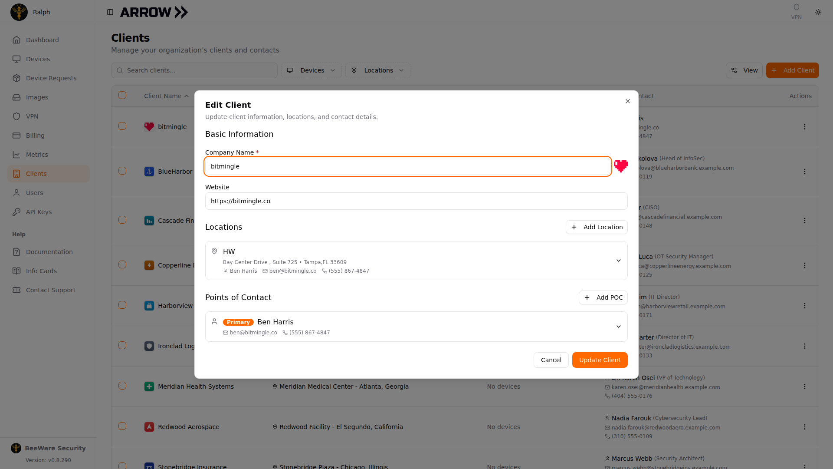The height and width of the screenshot is (469, 833).
Task: Click bitmingle heart logo beside Company Name
Action: point(621,166)
